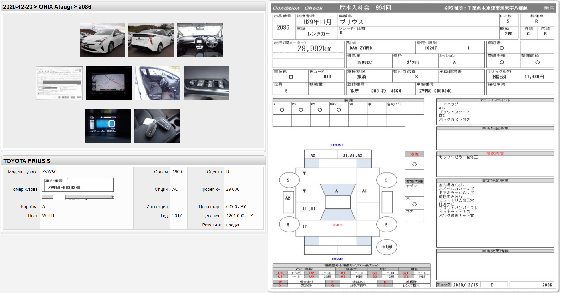This screenshot has width=561, height=293.
Task: Open the window switch panel thumbnail
Action: pos(206,83)
